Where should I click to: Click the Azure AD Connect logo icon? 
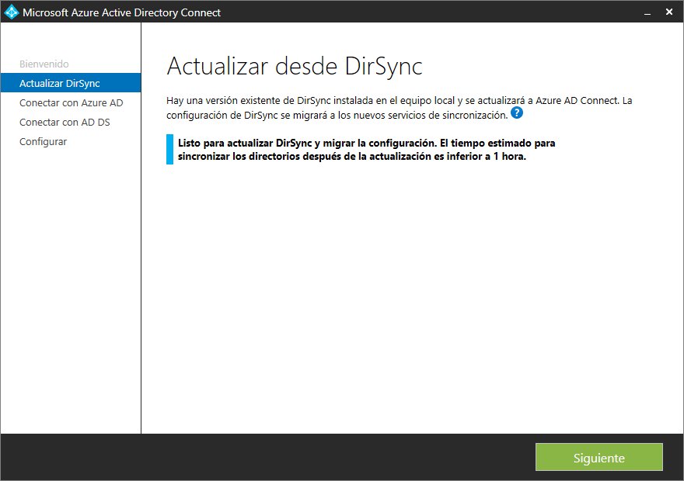click(12, 12)
